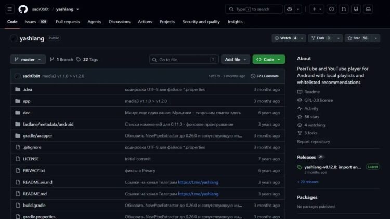
Task: Open the README.en.md file
Action: point(37,182)
